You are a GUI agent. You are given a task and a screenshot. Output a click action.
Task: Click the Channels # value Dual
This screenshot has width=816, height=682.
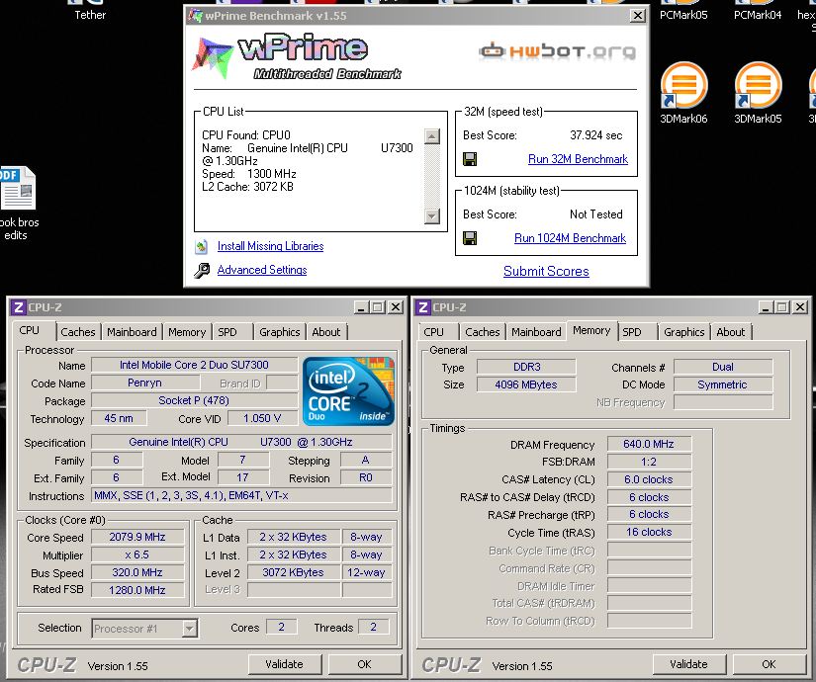(x=723, y=367)
